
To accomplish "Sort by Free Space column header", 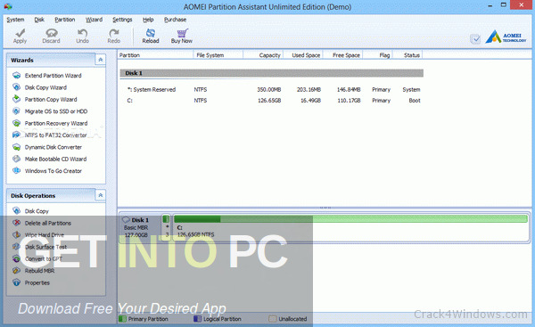I will point(342,55).
